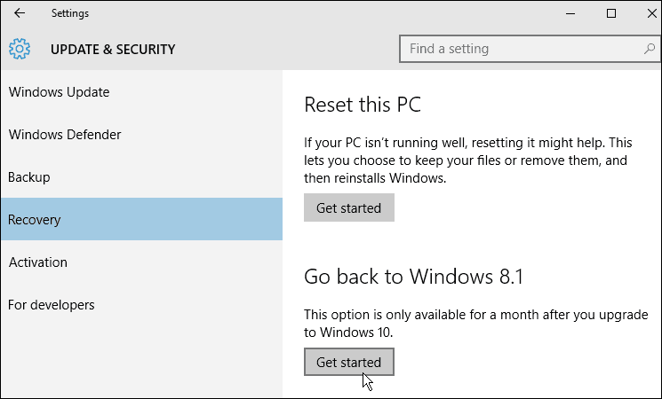Maximize the Settings window
This screenshot has width=662, height=399.
pos(611,13)
